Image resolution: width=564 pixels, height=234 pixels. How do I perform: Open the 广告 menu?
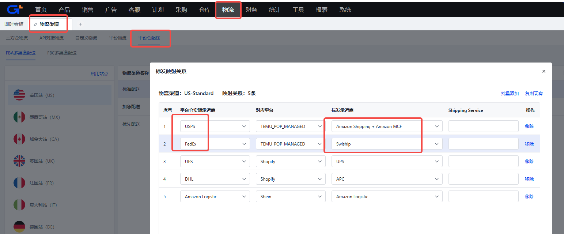(111, 10)
